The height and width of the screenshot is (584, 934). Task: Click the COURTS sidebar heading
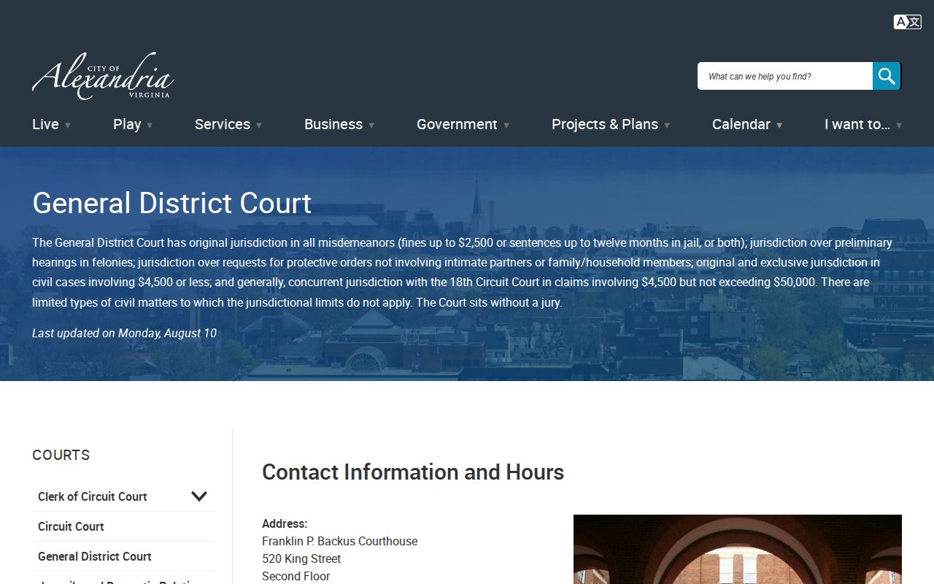tap(61, 455)
